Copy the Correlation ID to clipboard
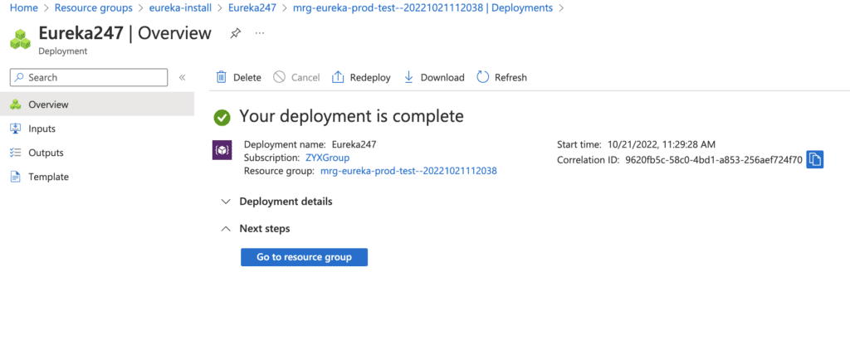Image resolution: width=850 pixels, height=340 pixels. (815, 159)
